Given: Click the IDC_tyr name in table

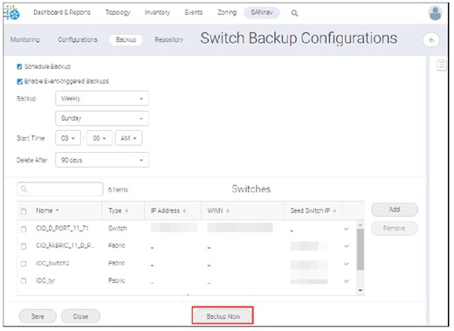Looking at the screenshot, I should [45, 280].
